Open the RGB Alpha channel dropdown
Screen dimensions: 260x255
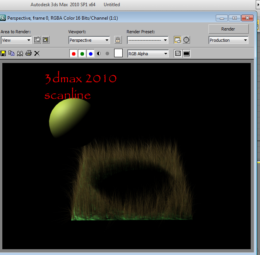(148, 54)
